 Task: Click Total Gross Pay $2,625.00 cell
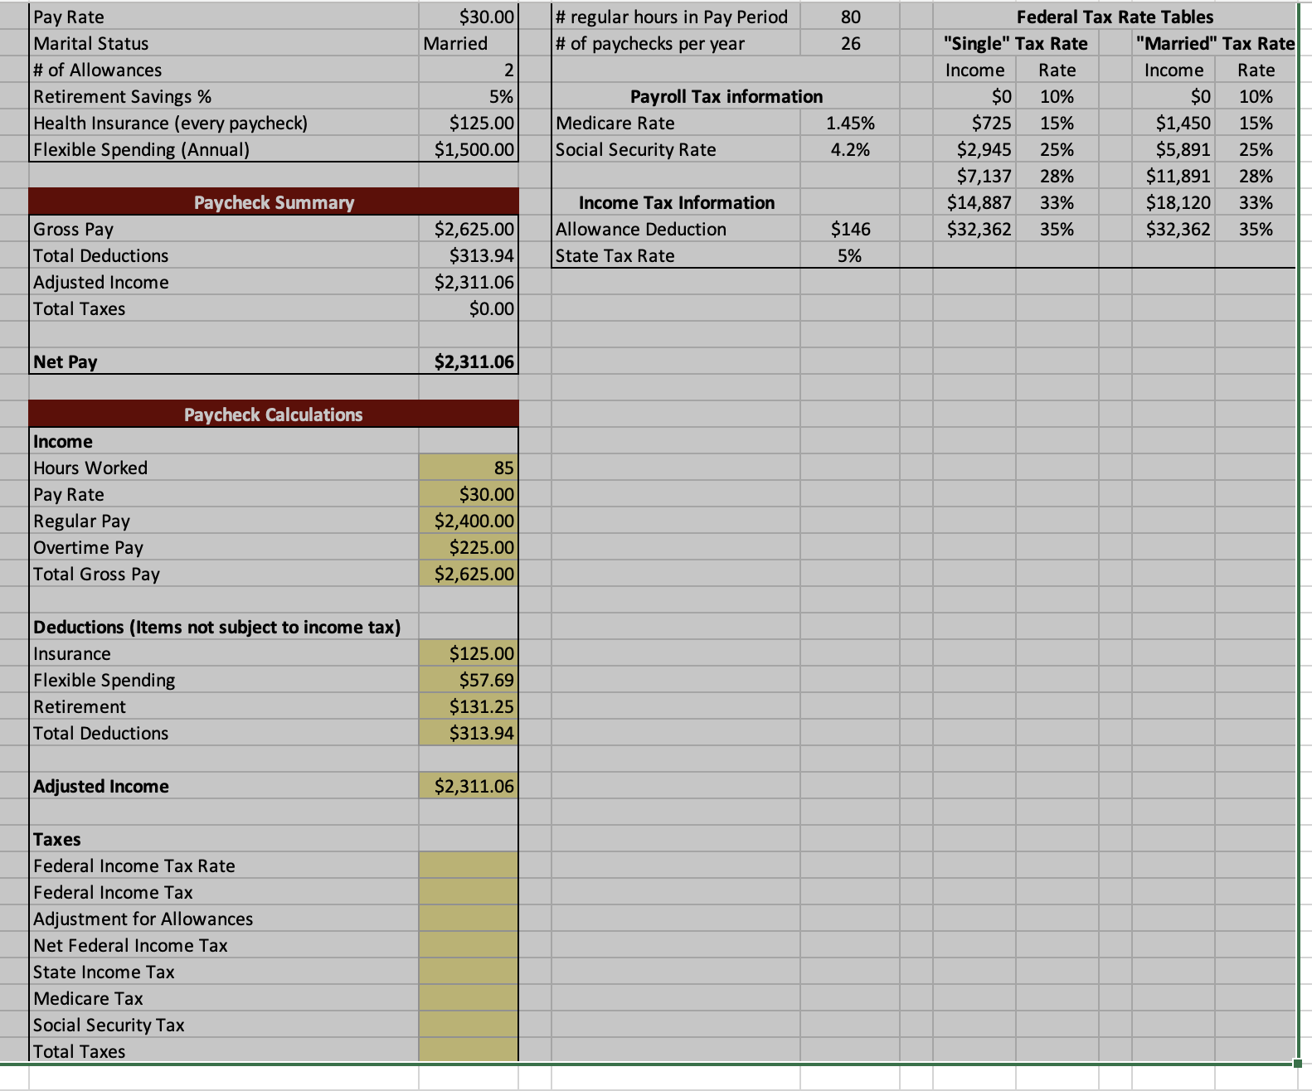coord(469,574)
